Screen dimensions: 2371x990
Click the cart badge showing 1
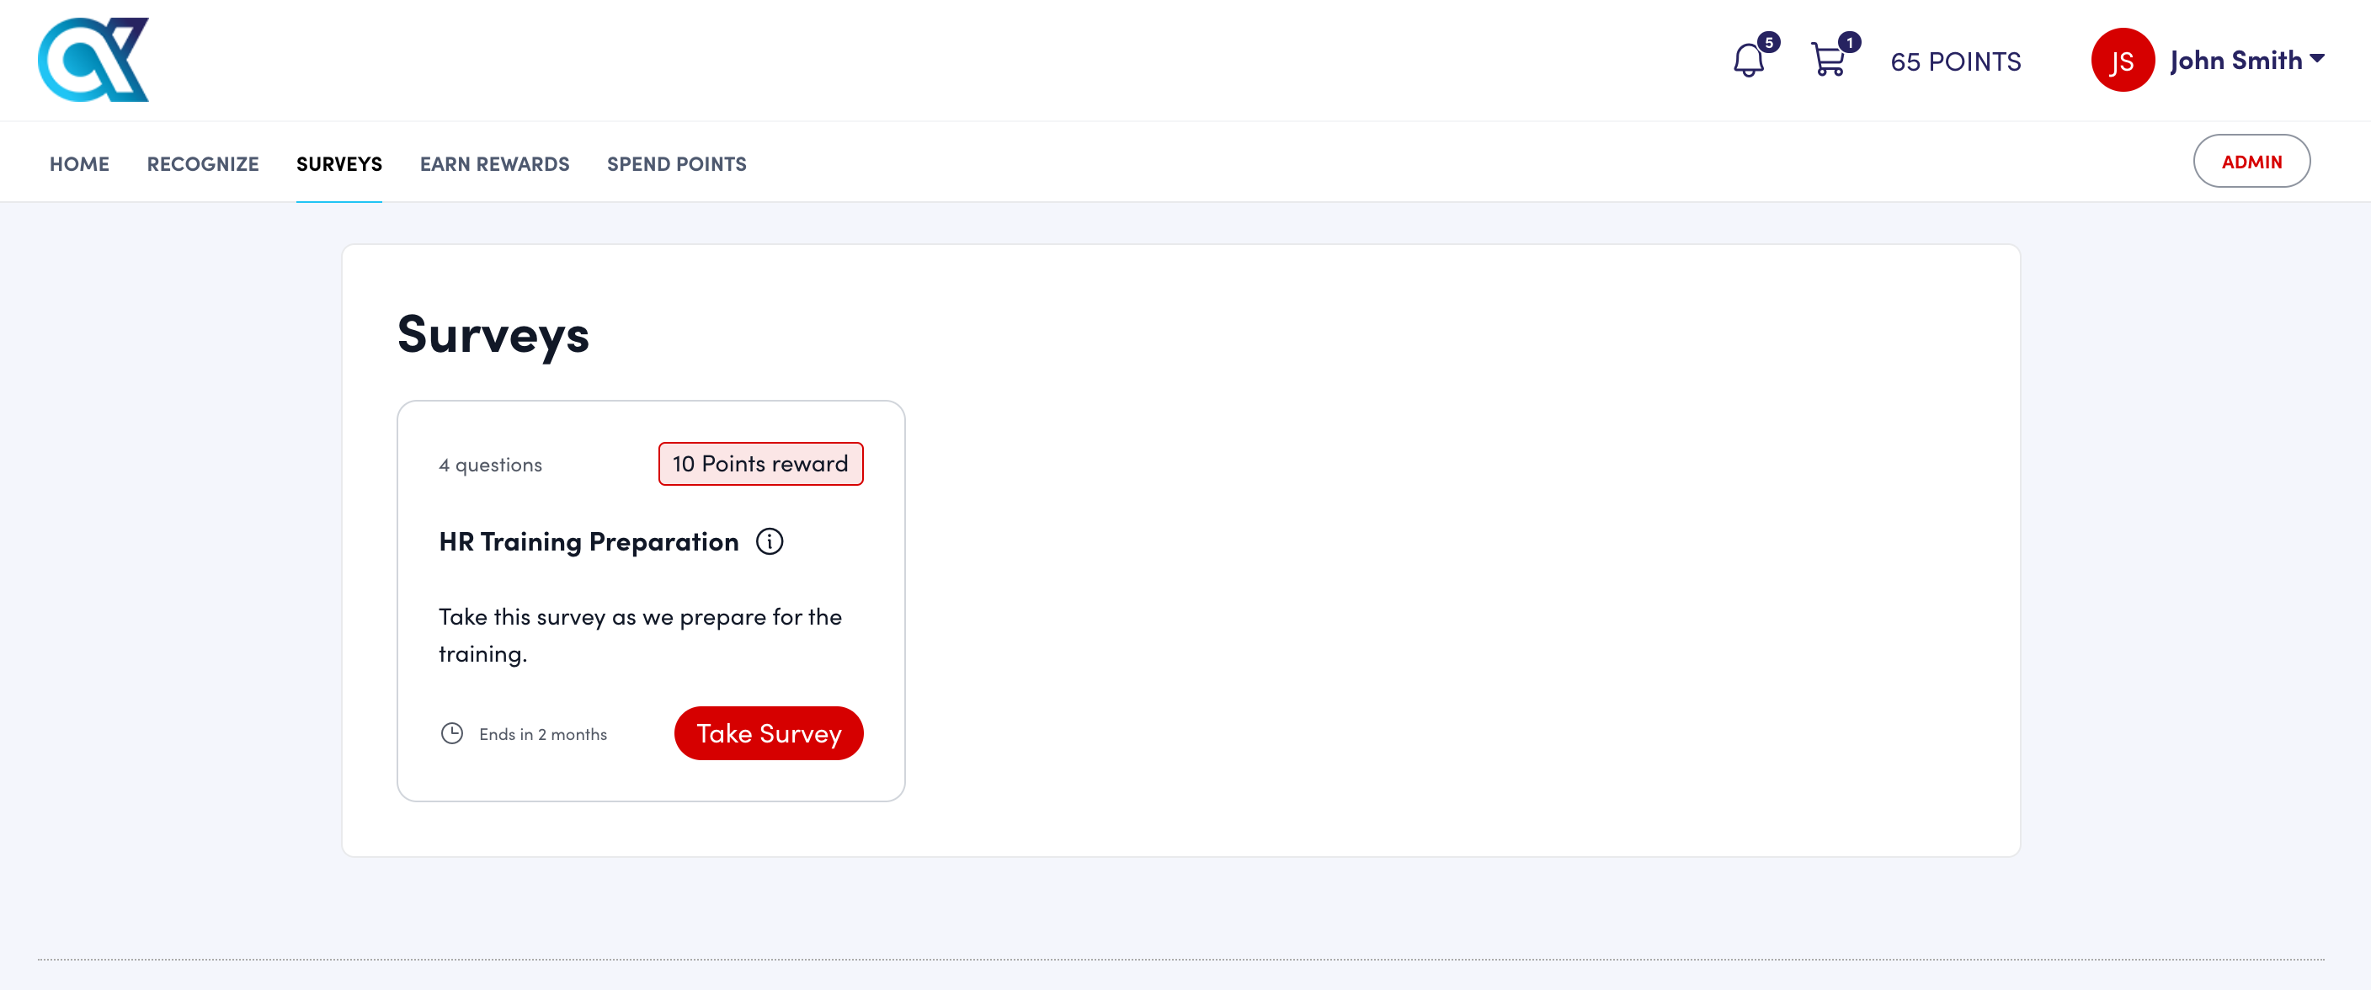click(x=1849, y=42)
